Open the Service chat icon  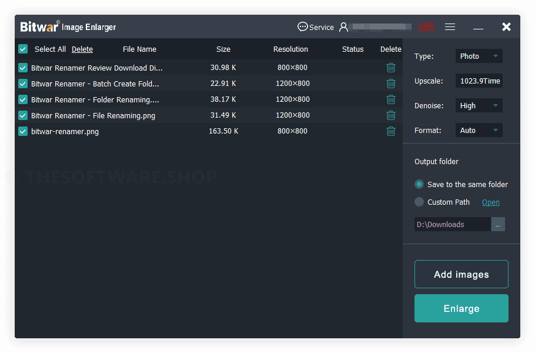302,26
